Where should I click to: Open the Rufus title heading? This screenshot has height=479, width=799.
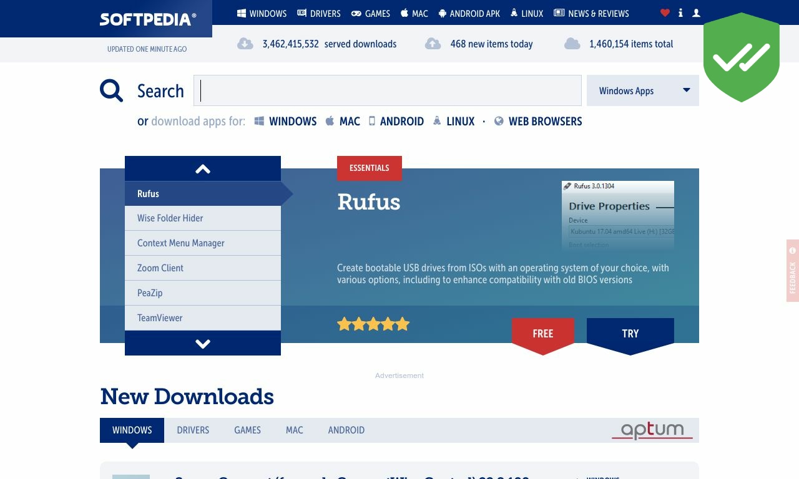pyautogui.click(x=369, y=202)
